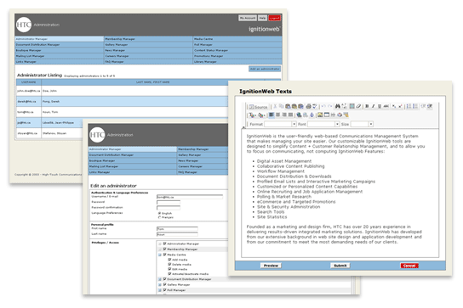
Task: Click Add an administrator button
Action: tap(265, 69)
